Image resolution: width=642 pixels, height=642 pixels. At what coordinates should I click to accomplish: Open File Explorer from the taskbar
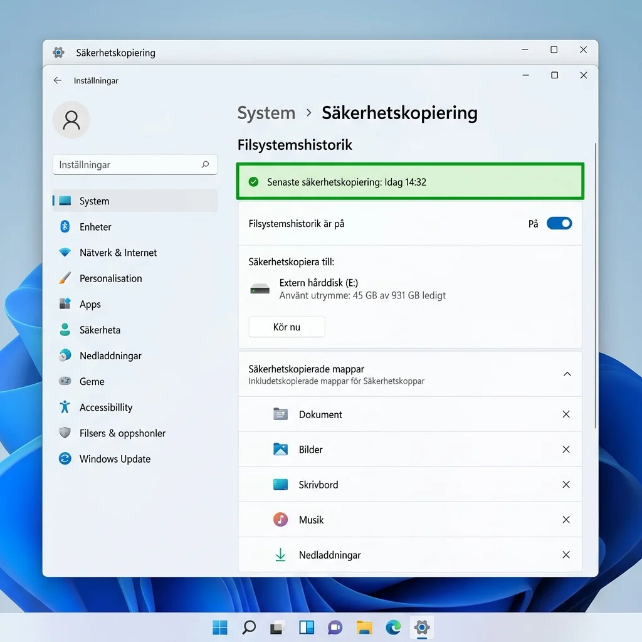click(364, 627)
